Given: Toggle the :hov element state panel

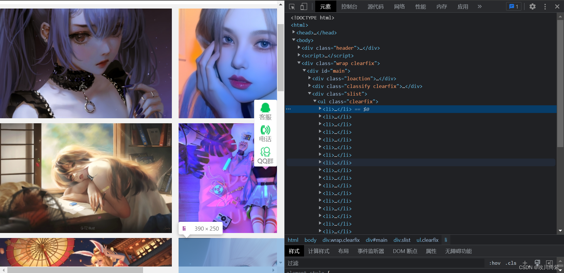Looking at the screenshot, I should (495, 263).
